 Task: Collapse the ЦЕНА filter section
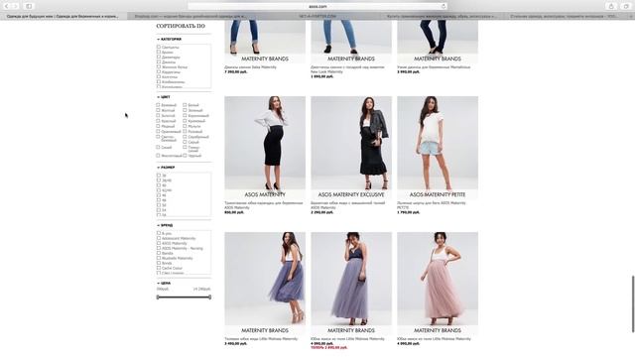pyautogui.click(x=164, y=283)
